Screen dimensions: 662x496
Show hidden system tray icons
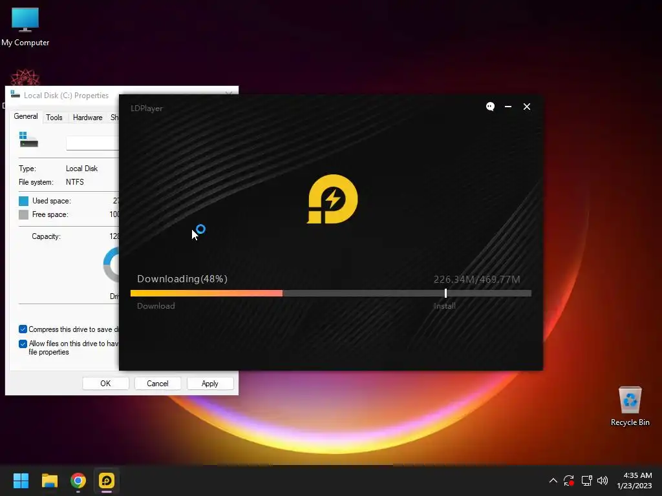coord(553,480)
